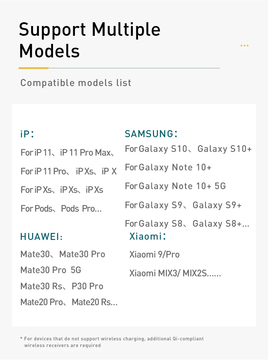
Task: Click 'For iP 11 Pro, iP Xs, iP X' line
Action: click(69, 171)
